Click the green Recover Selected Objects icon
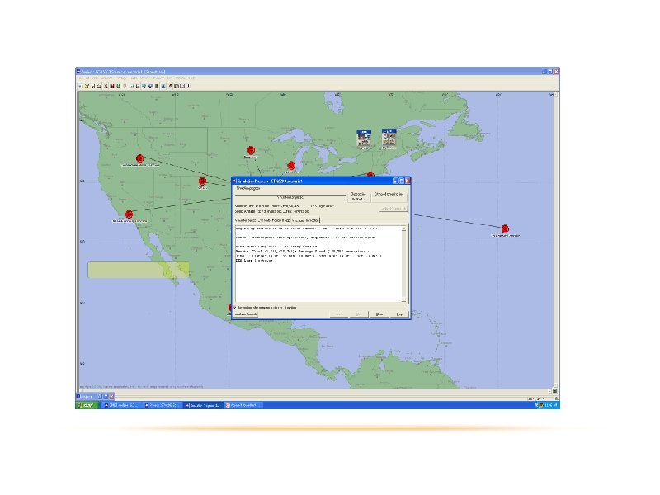Screen dimensions: 660x495 [118, 87]
